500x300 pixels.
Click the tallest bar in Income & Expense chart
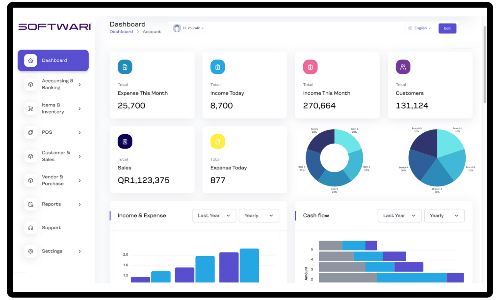[249, 265]
